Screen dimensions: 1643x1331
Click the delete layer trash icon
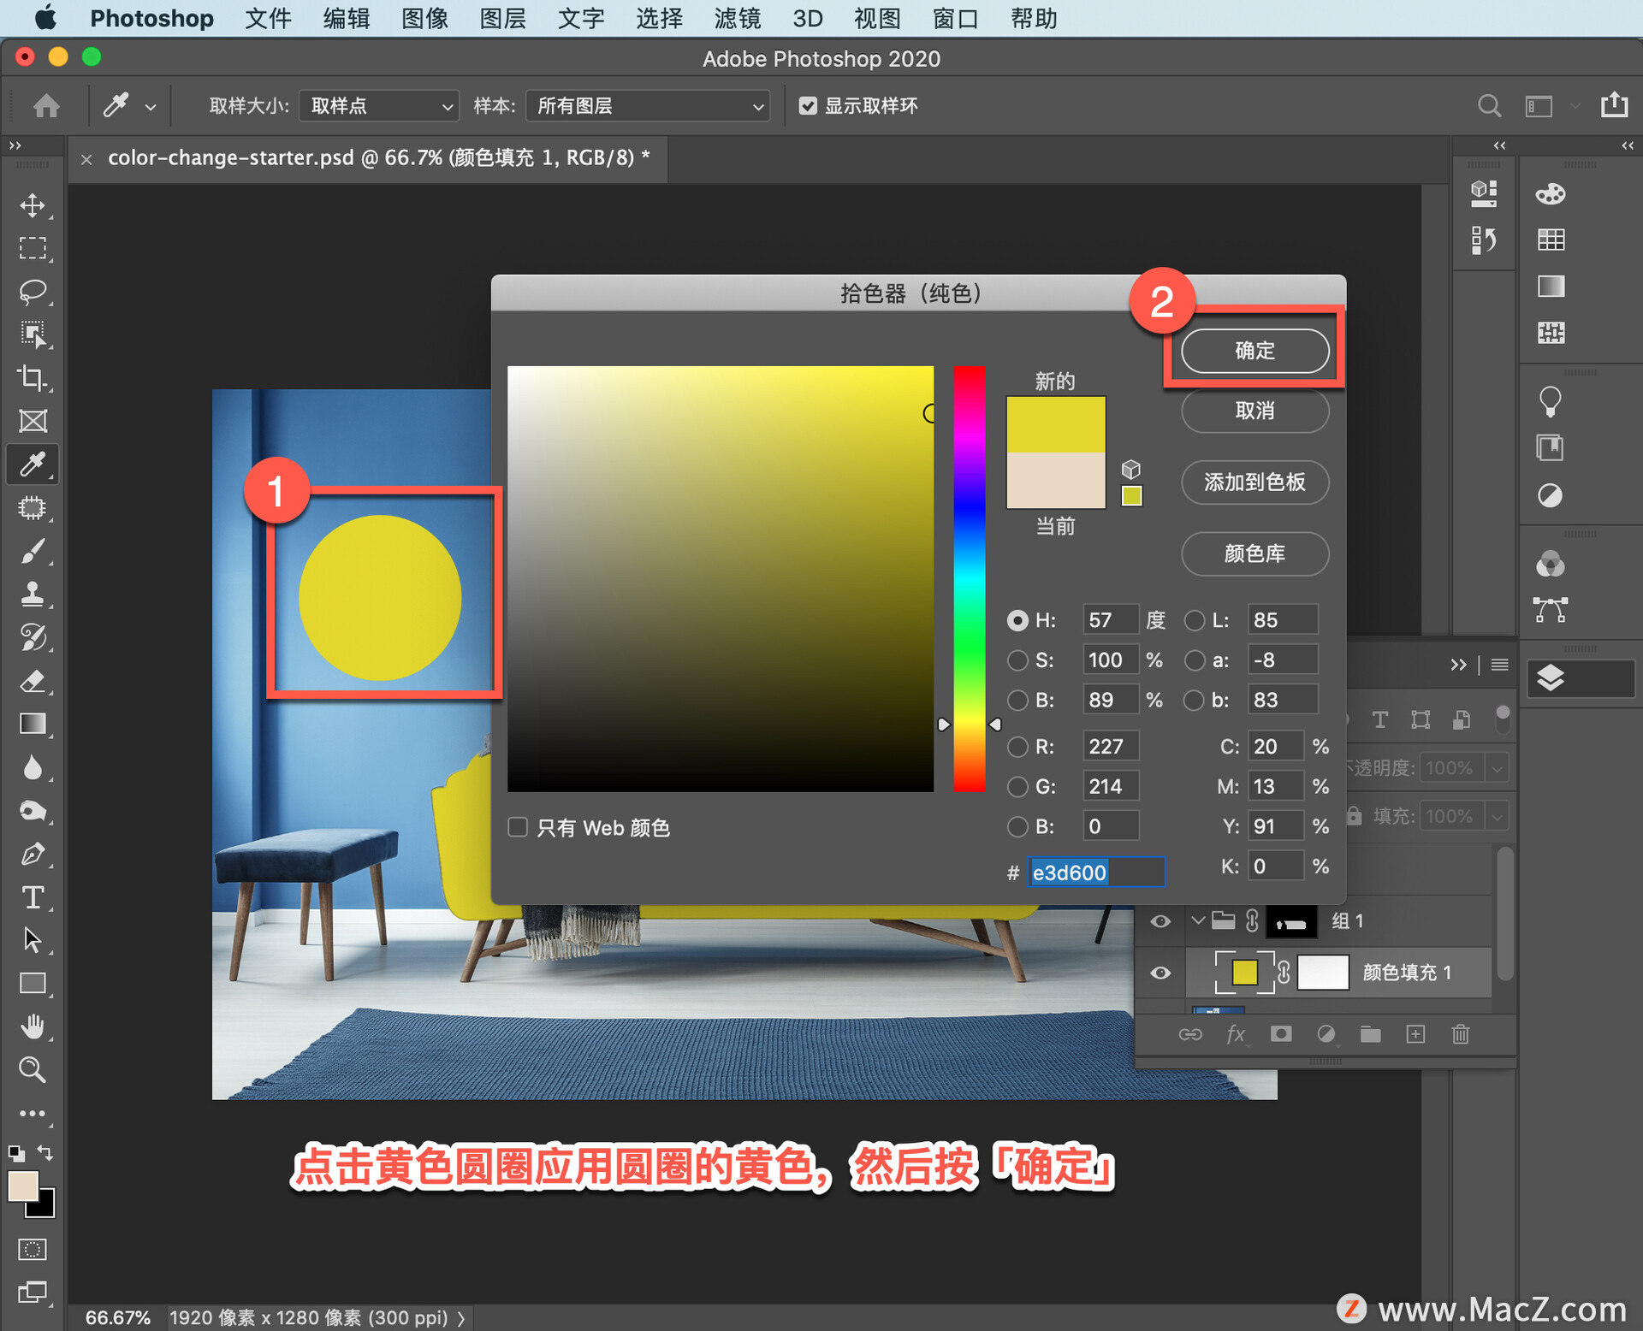[1461, 1034]
